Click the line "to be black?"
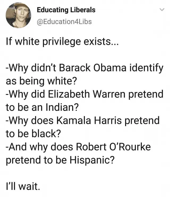The image size is (170, 197). click(33, 133)
